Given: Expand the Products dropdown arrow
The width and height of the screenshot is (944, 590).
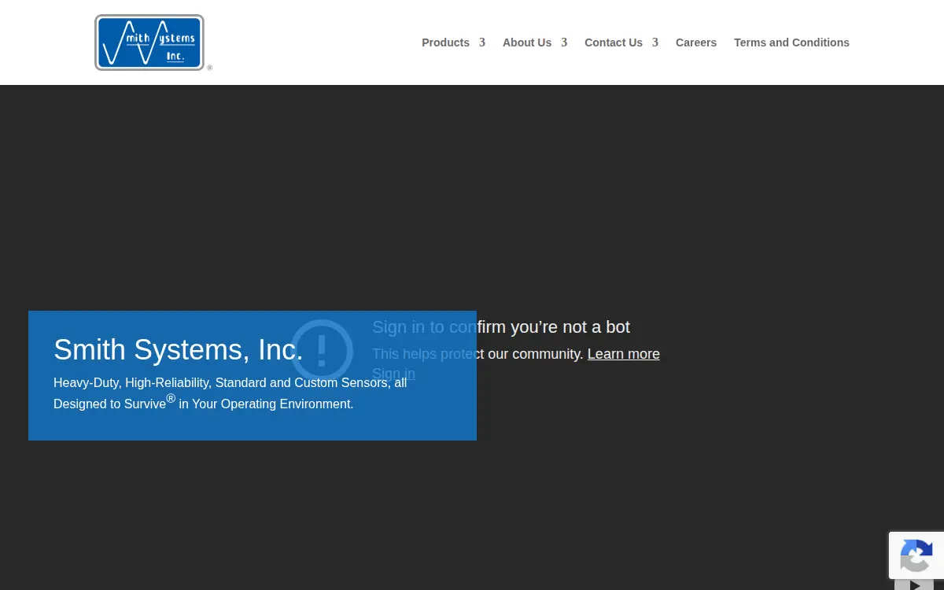Looking at the screenshot, I should click(482, 42).
